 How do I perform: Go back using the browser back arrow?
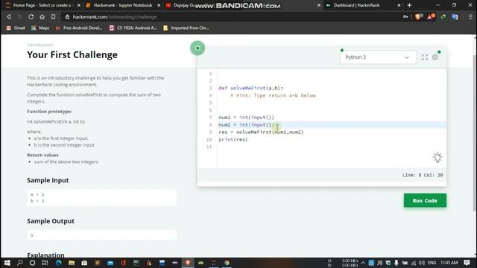(x=9, y=16)
